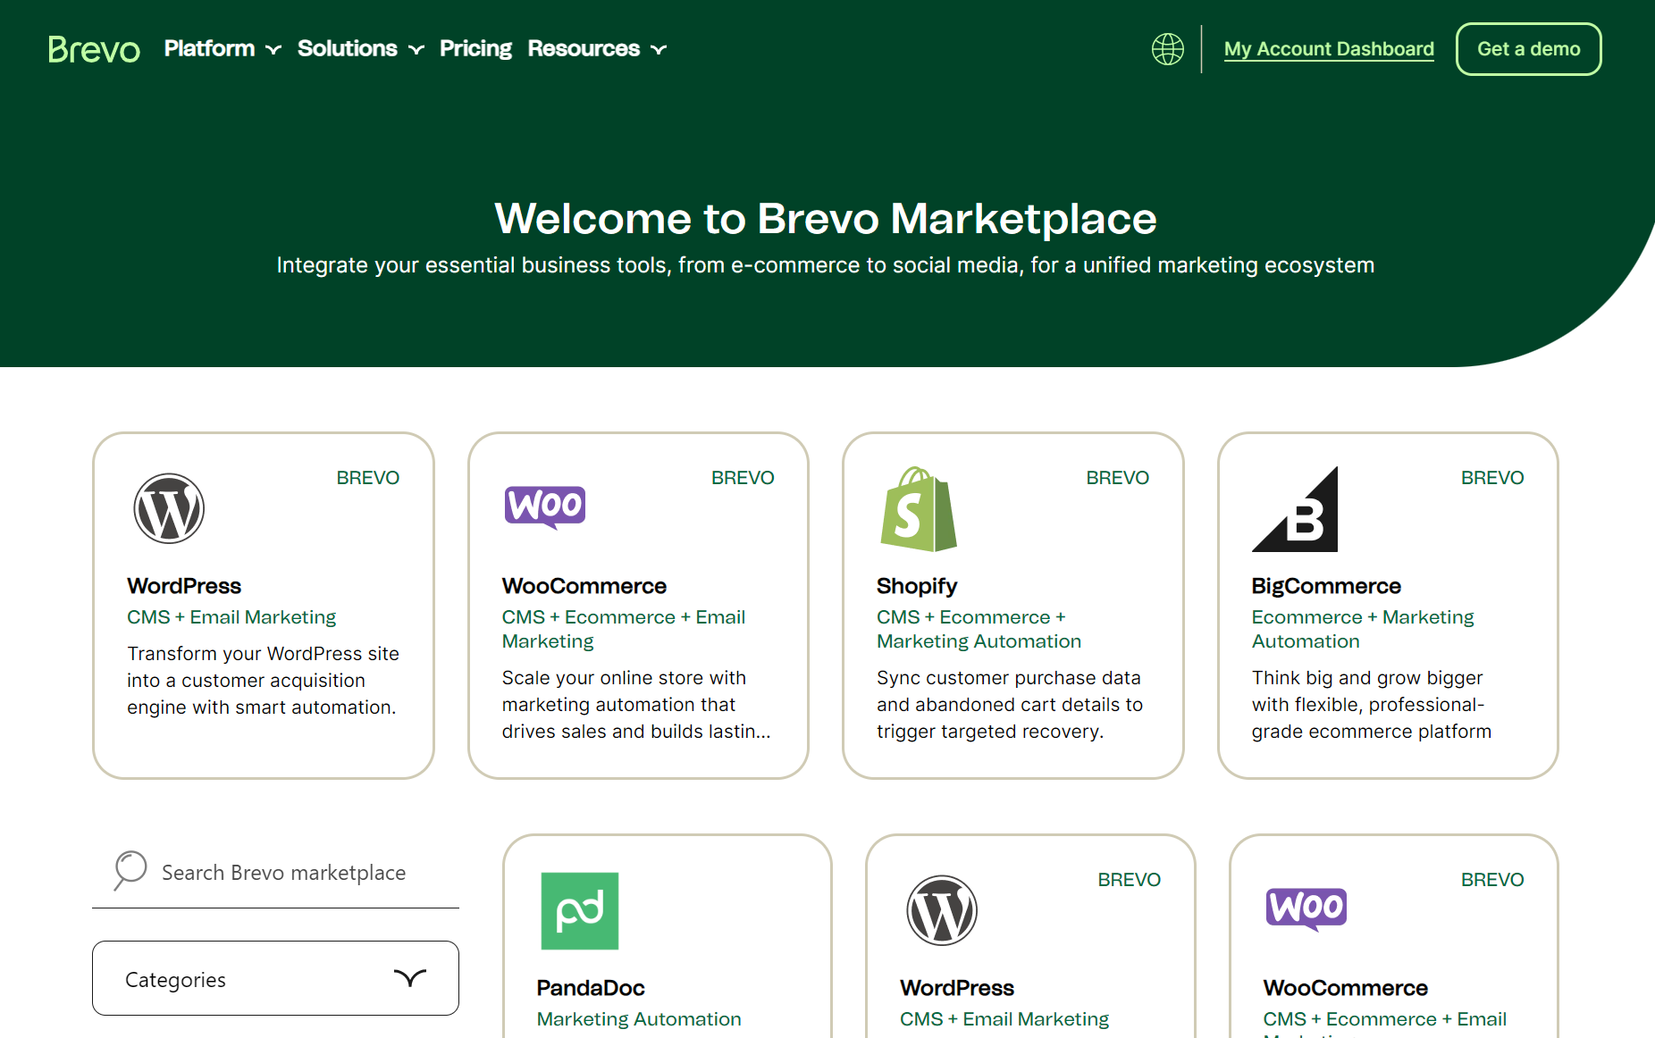
Task: Open the Pricing menu item
Action: [475, 48]
